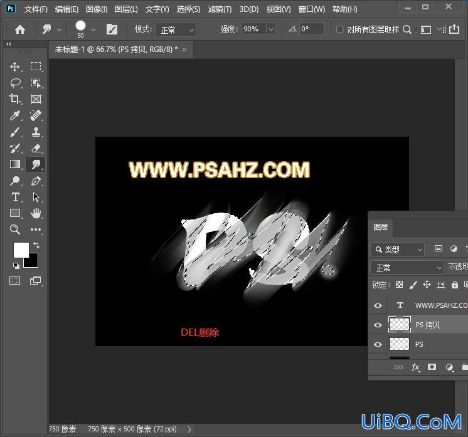Select the Pen tool
Image resolution: width=468 pixels, height=437 pixels.
[36, 181]
